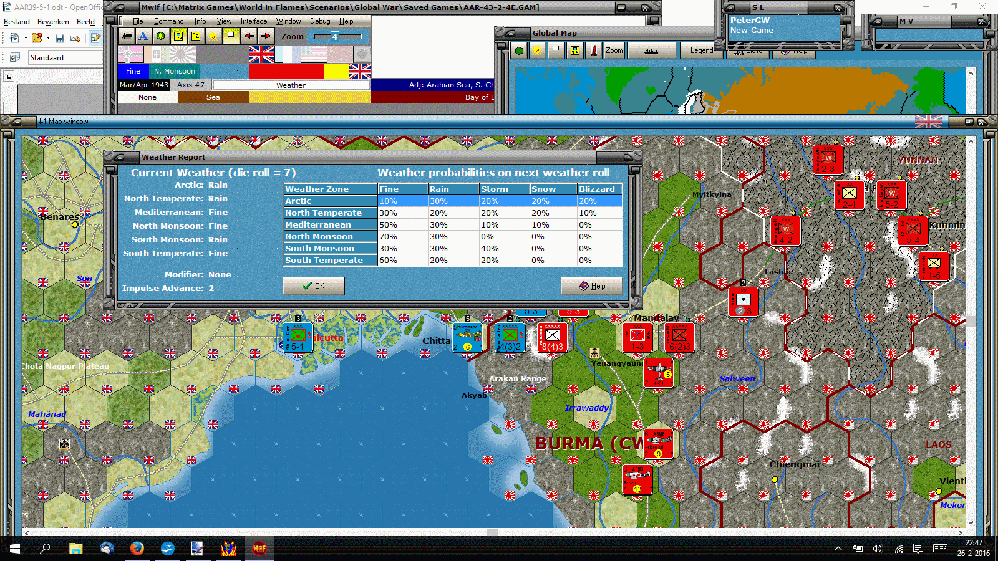
Task: Click the blue Fine weather indicator
Action: tap(133, 71)
